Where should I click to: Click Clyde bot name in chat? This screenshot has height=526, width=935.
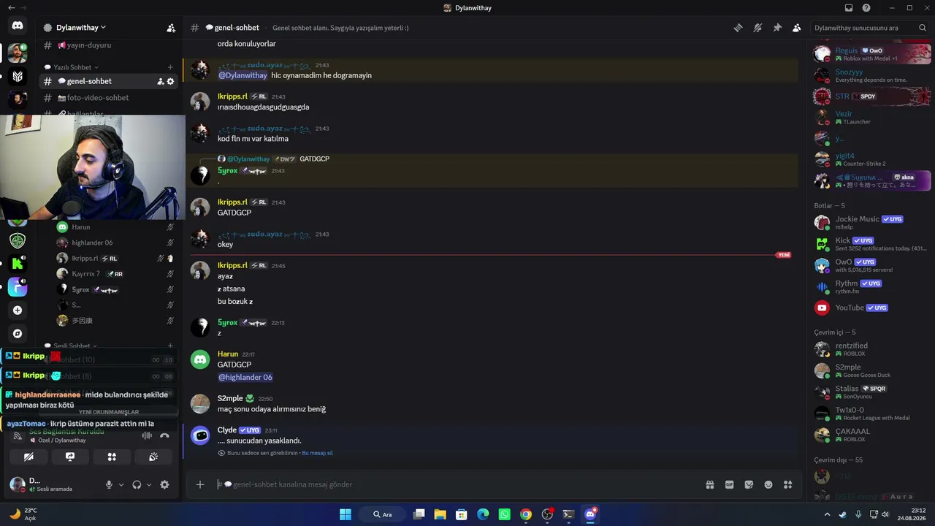(227, 430)
